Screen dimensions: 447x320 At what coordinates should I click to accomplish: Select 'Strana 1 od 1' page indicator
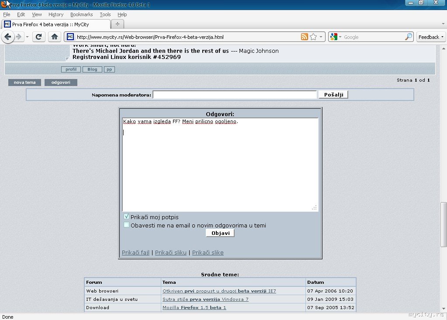tap(413, 80)
